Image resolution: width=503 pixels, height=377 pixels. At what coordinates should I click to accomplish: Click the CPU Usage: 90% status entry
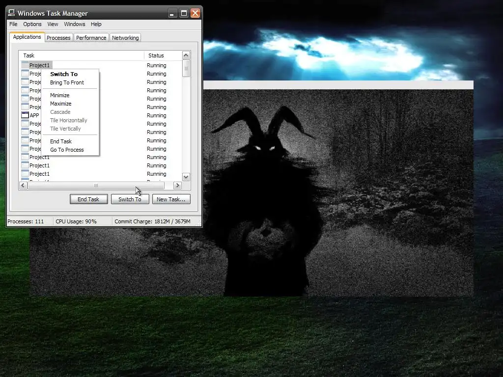pos(76,221)
